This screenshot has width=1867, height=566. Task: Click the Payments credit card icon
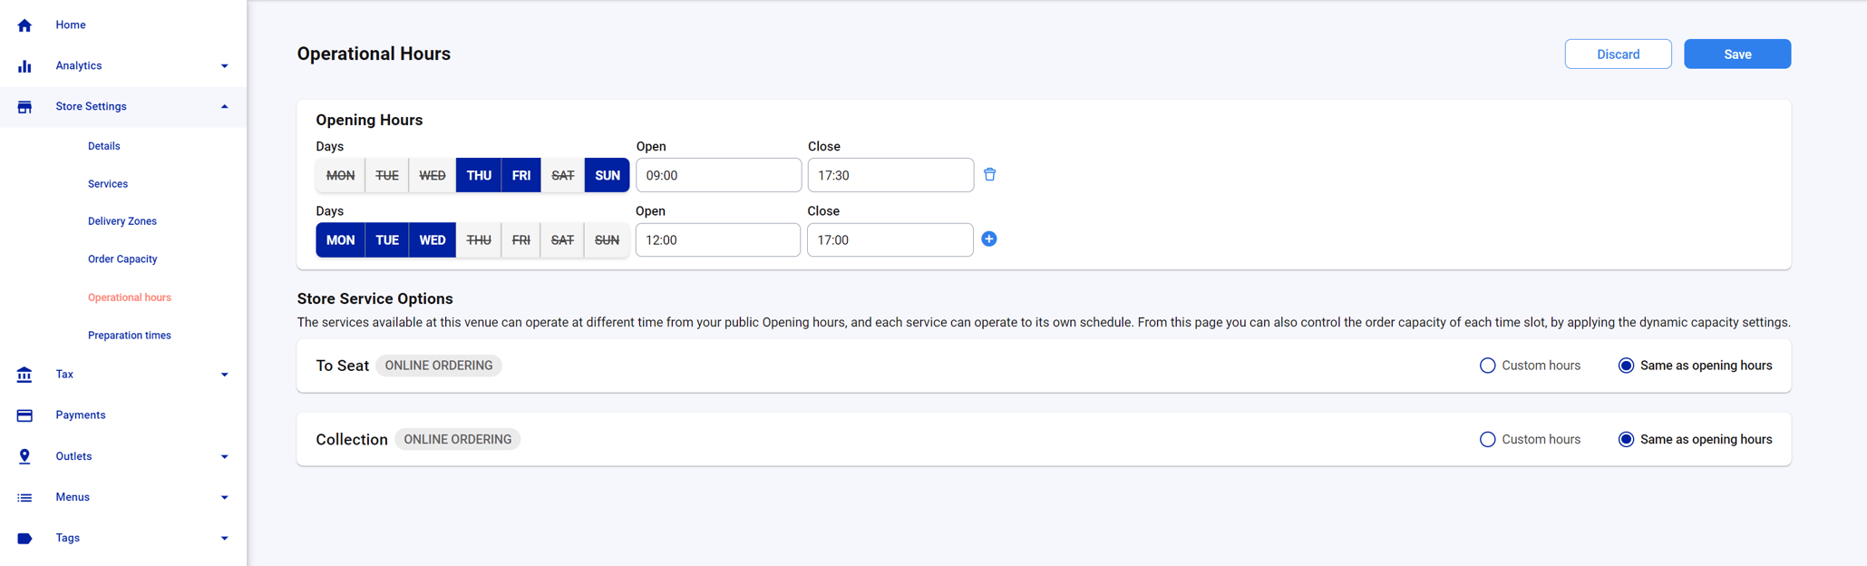(24, 415)
